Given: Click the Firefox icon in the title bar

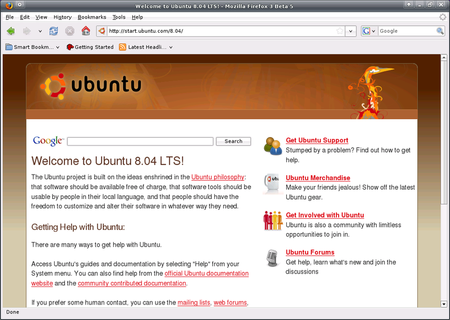Looking at the screenshot, I should pyautogui.click(x=9, y=5).
